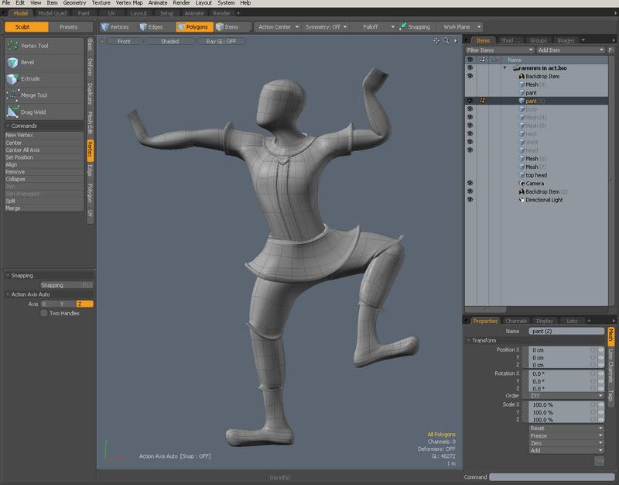
Task: Open the Channels tab
Action: (x=516, y=321)
